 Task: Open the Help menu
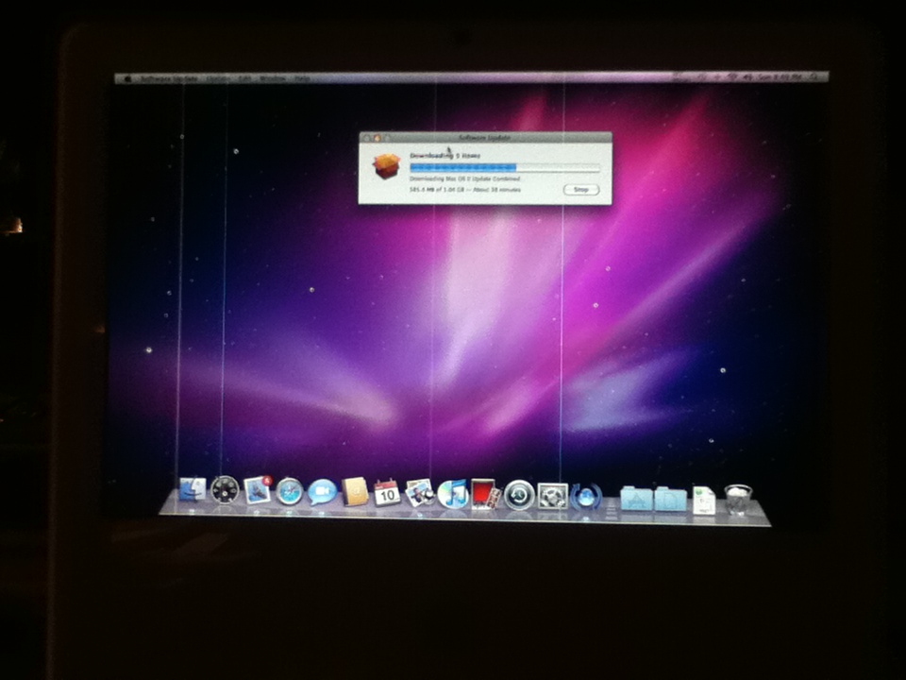coord(303,78)
